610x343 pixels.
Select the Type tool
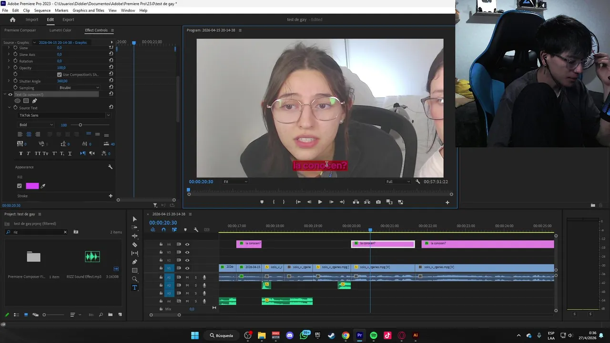click(x=135, y=287)
